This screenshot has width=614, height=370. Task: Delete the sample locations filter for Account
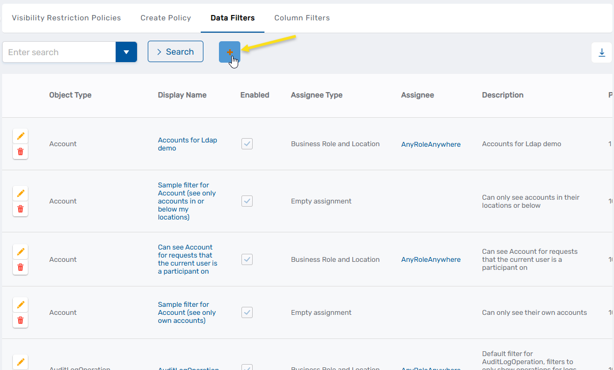coord(20,209)
